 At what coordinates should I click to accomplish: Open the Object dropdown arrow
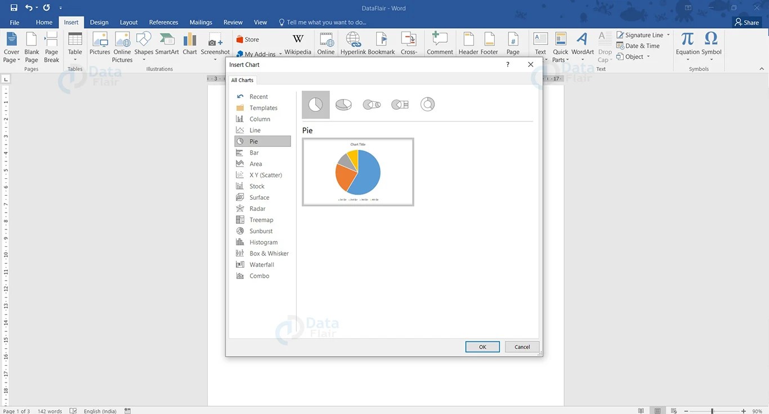point(648,56)
